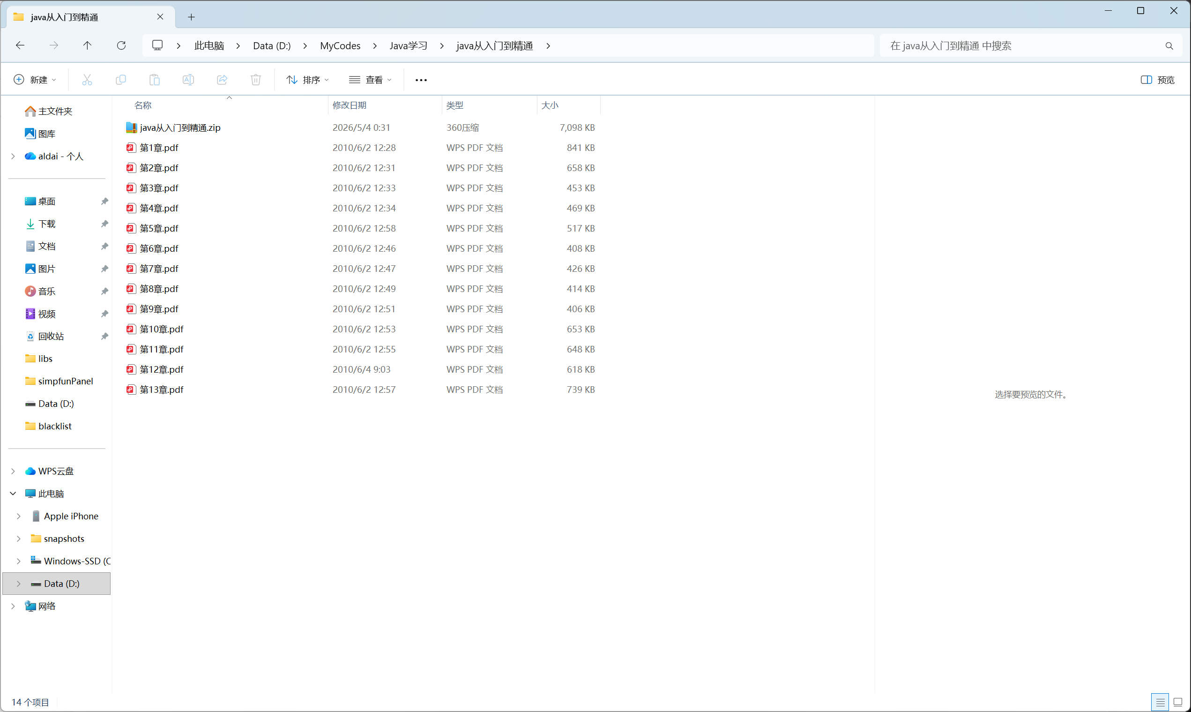Click Data (D:) in address breadcrumb
Screen dimensions: 1191x712
[x=272, y=45]
